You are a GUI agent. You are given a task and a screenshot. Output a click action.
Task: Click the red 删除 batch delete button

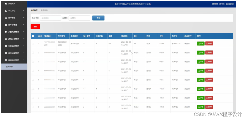click(x=35, y=27)
